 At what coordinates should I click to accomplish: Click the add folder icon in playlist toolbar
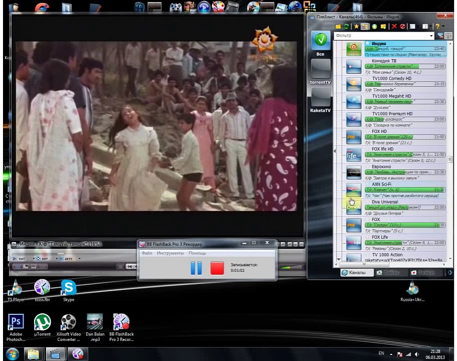point(383,27)
